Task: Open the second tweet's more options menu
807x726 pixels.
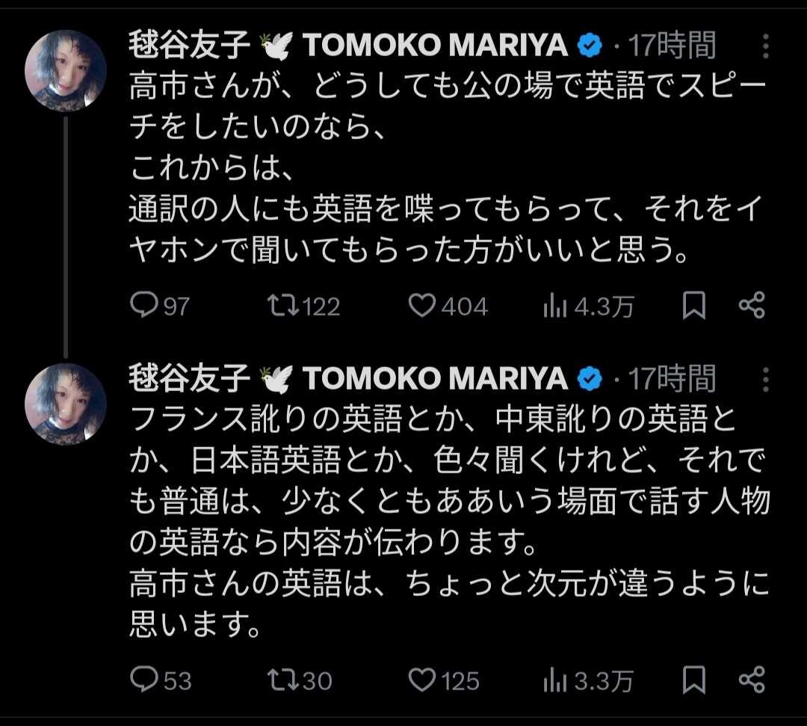Action: [x=765, y=379]
